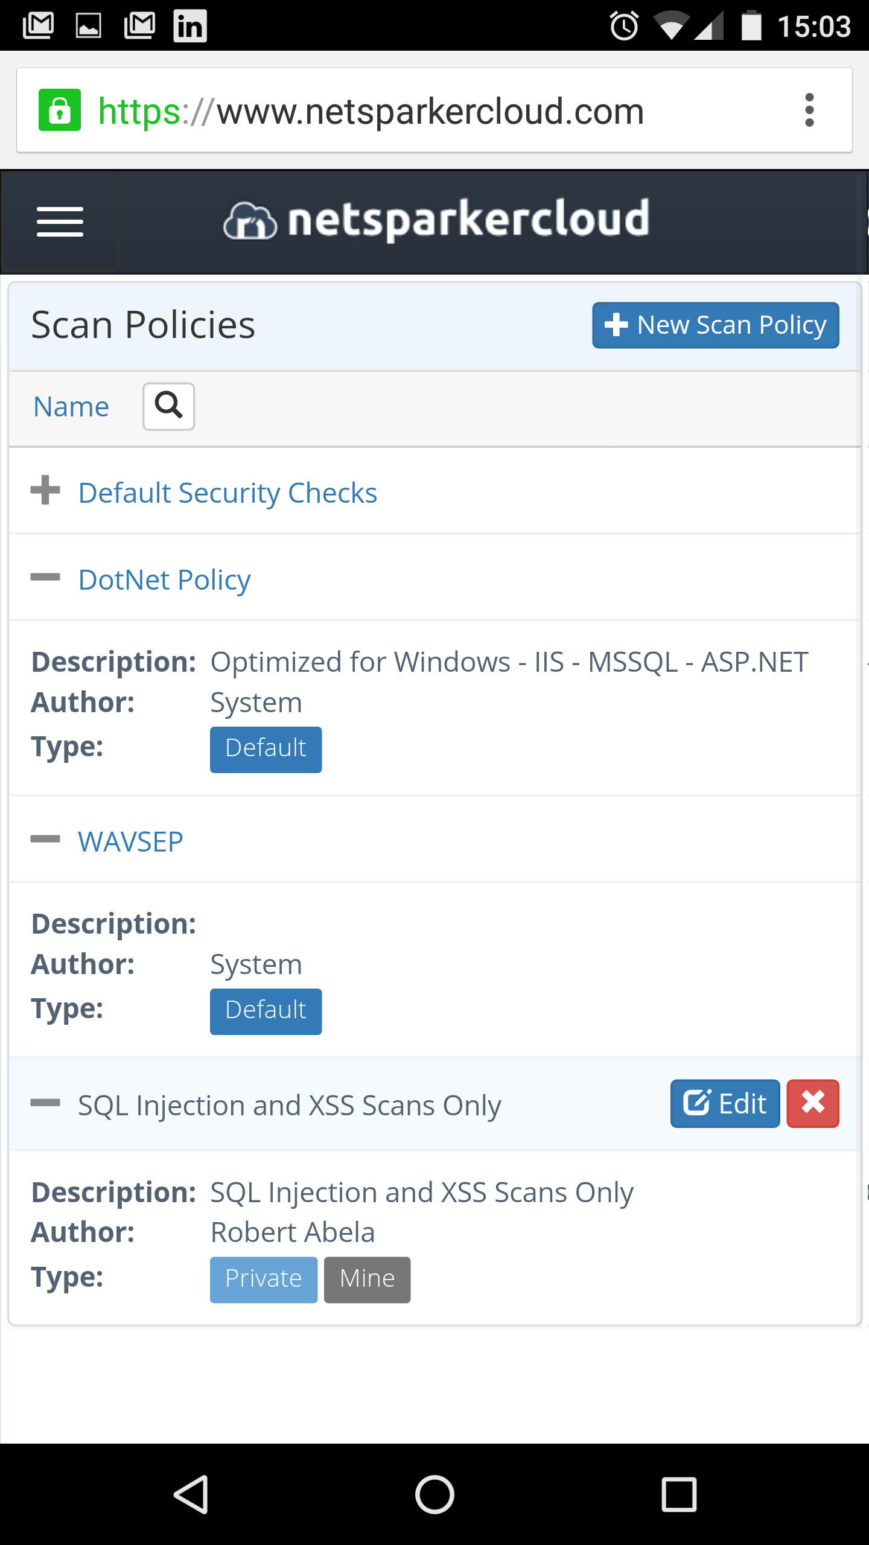Open the hamburger navigation menu

point(60,221)
